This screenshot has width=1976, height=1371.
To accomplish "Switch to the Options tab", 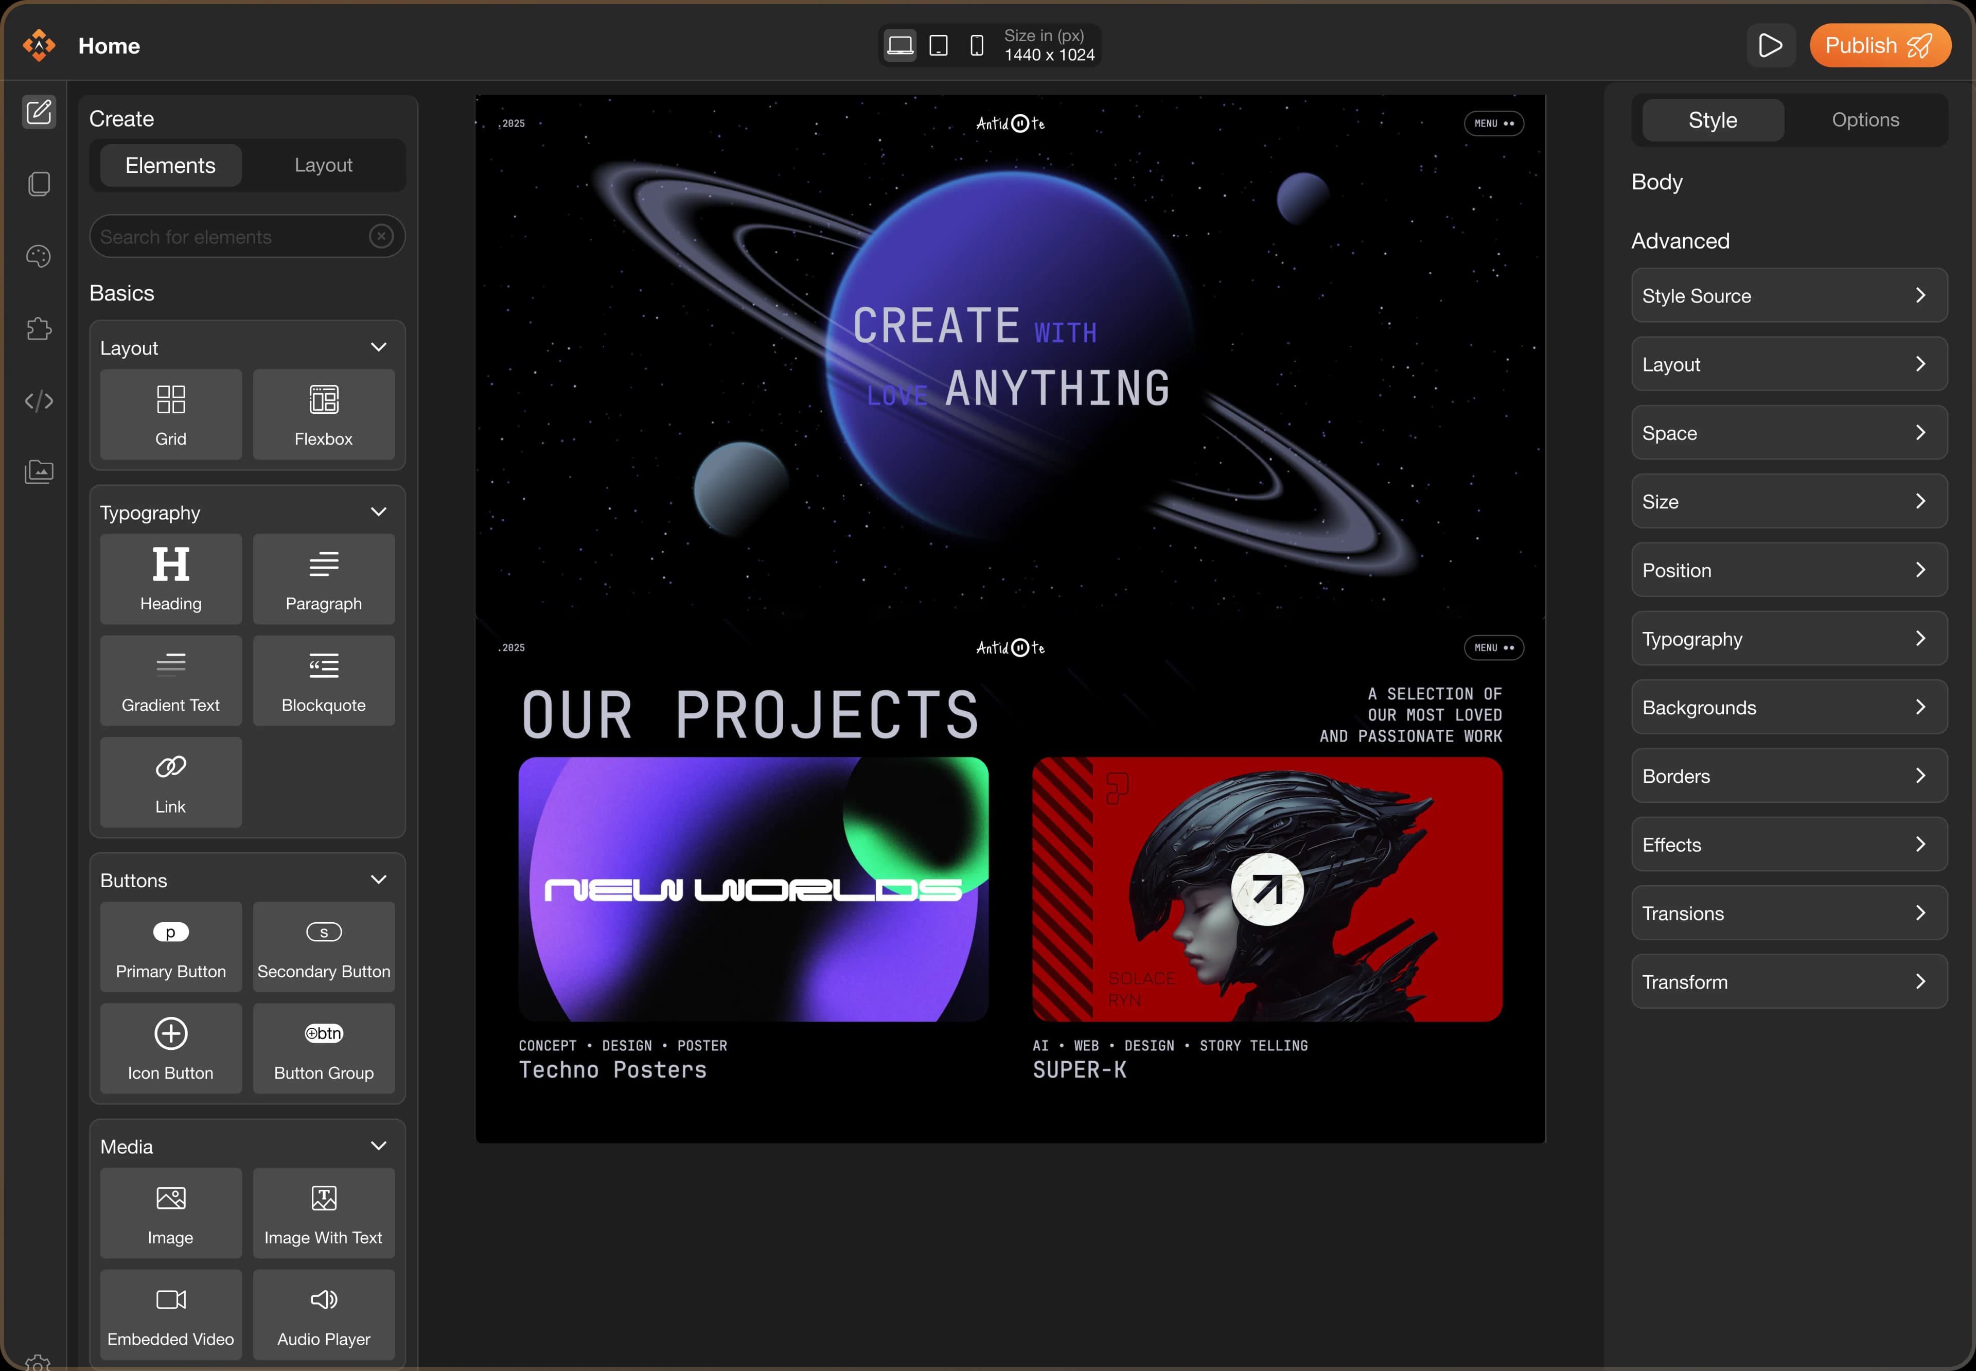I will (x=1864, y=120).
